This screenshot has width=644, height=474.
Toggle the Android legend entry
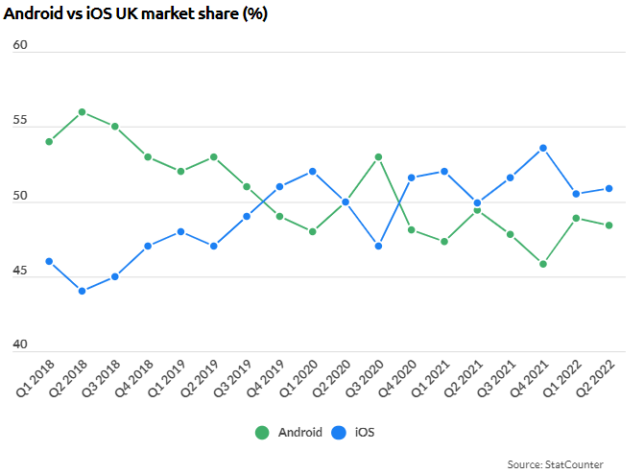click(288, 432)
